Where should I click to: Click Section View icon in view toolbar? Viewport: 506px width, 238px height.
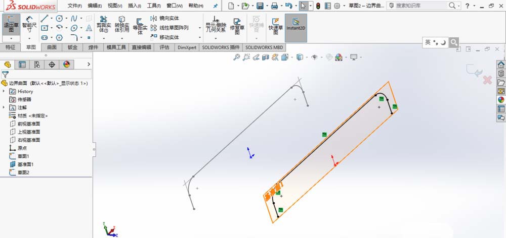point(266,57)
